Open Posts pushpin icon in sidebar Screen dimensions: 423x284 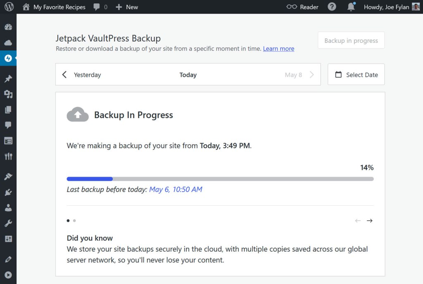(8, 79)
